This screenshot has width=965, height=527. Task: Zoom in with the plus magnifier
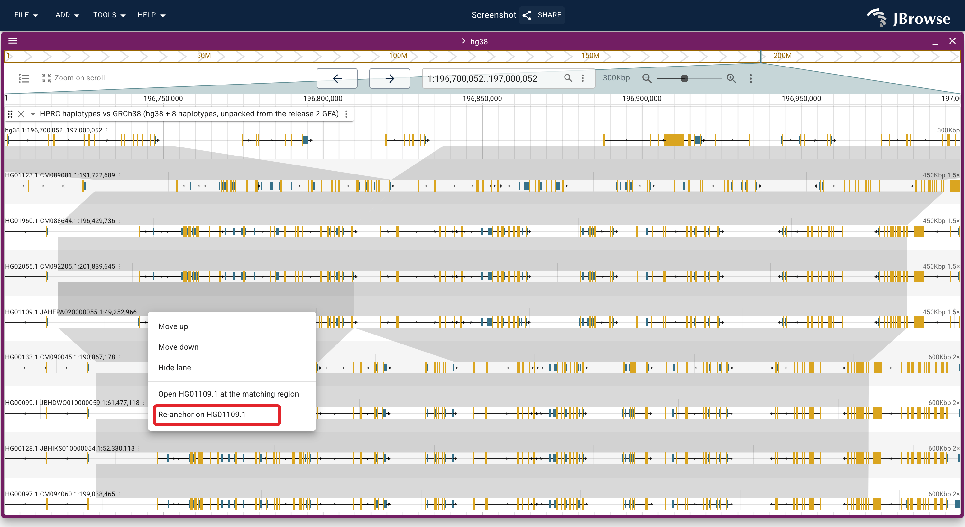(731, 78)
